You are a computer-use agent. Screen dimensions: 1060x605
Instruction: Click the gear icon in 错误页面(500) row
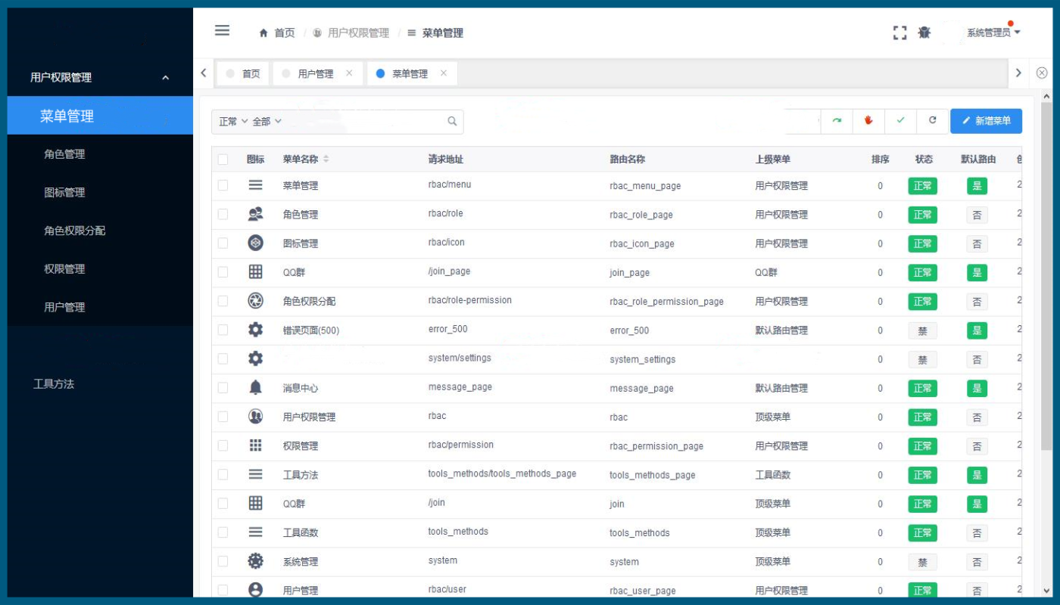pyautogui.click(x=255, y=330)
